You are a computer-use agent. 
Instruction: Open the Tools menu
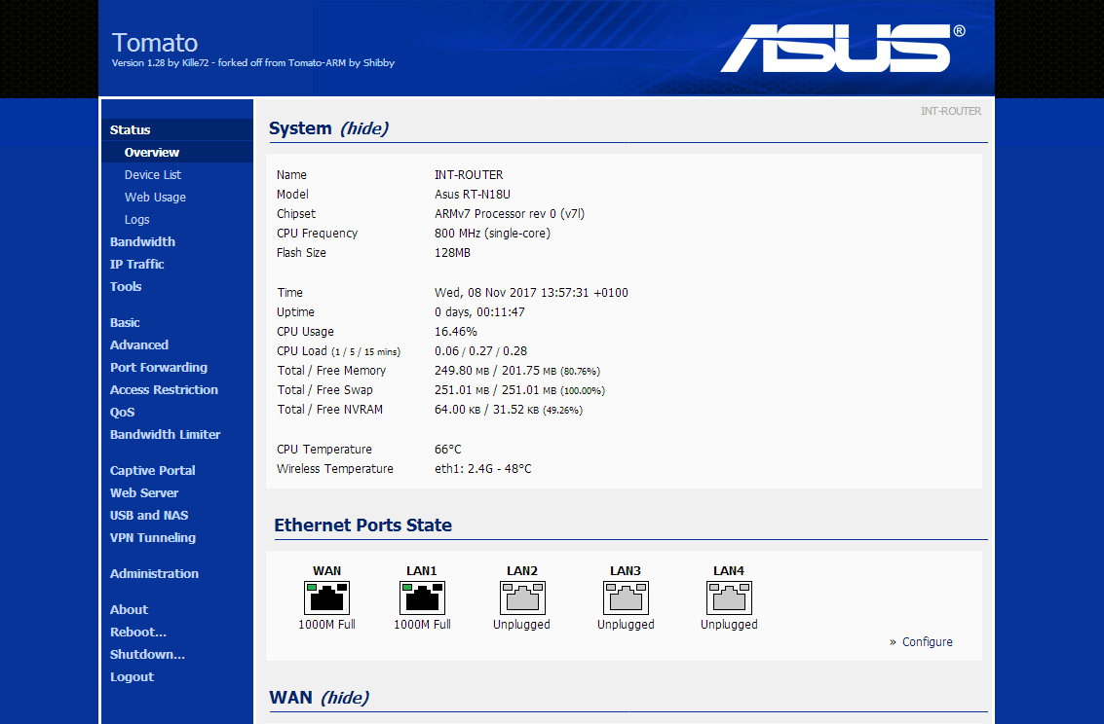point(126,287)
